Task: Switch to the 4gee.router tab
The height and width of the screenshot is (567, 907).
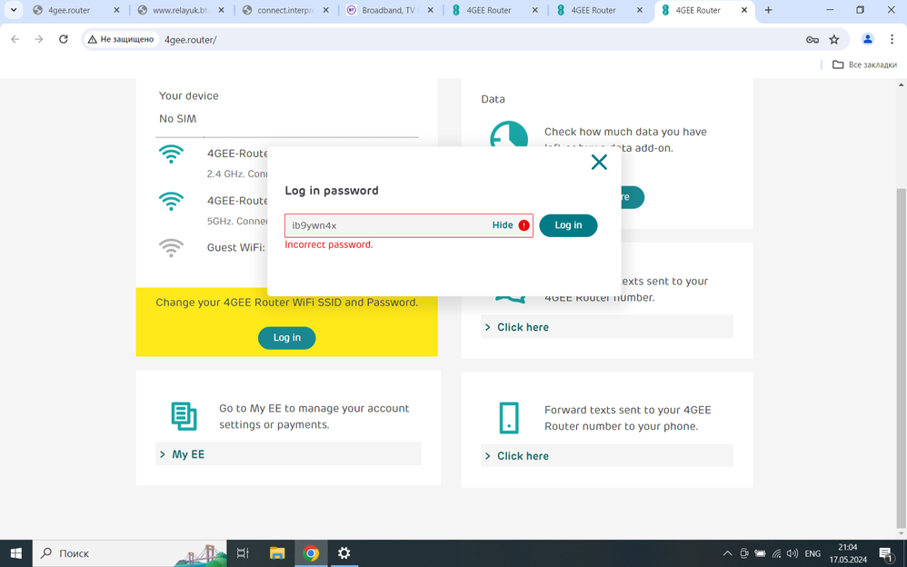Action: [68, 10]
